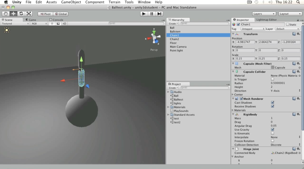Screen dimensions: 304x169
Task: Toggle Chain1 object active checkbox
Action: click(x=238, y=25)
